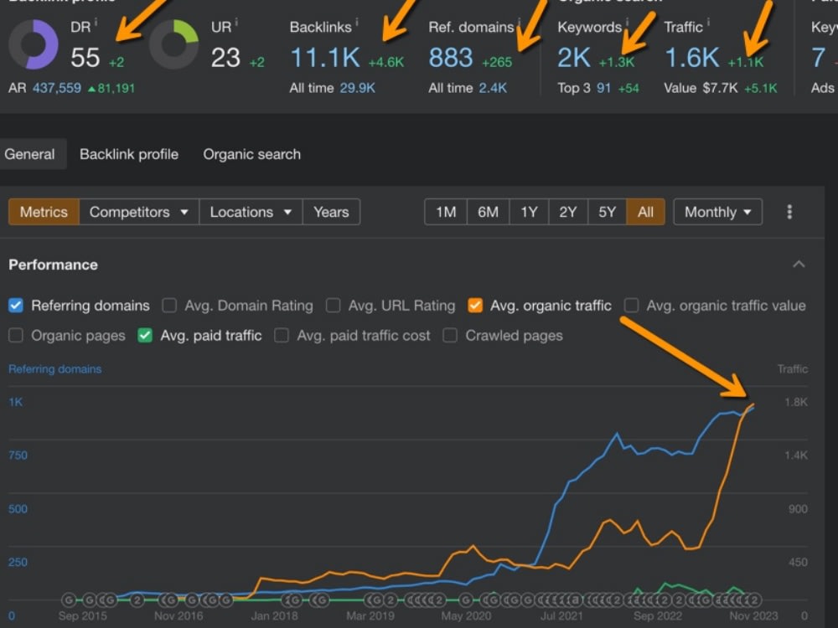Click the green UR donut chart
The width and height of the screenshot is (838, 628).
click(x=173, y=45)
